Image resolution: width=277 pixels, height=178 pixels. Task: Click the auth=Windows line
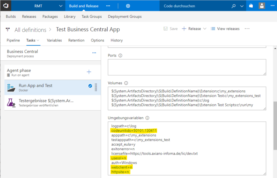(x=124, y=163)
